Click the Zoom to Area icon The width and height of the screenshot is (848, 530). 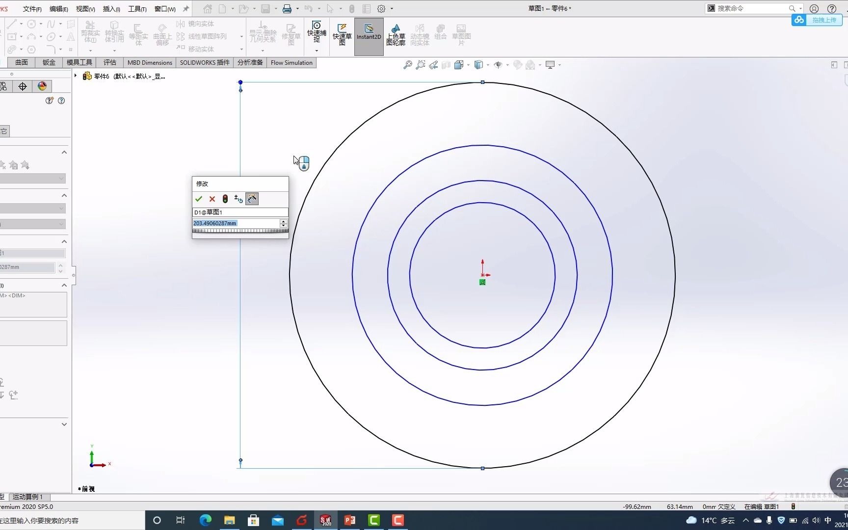[420, 65]
